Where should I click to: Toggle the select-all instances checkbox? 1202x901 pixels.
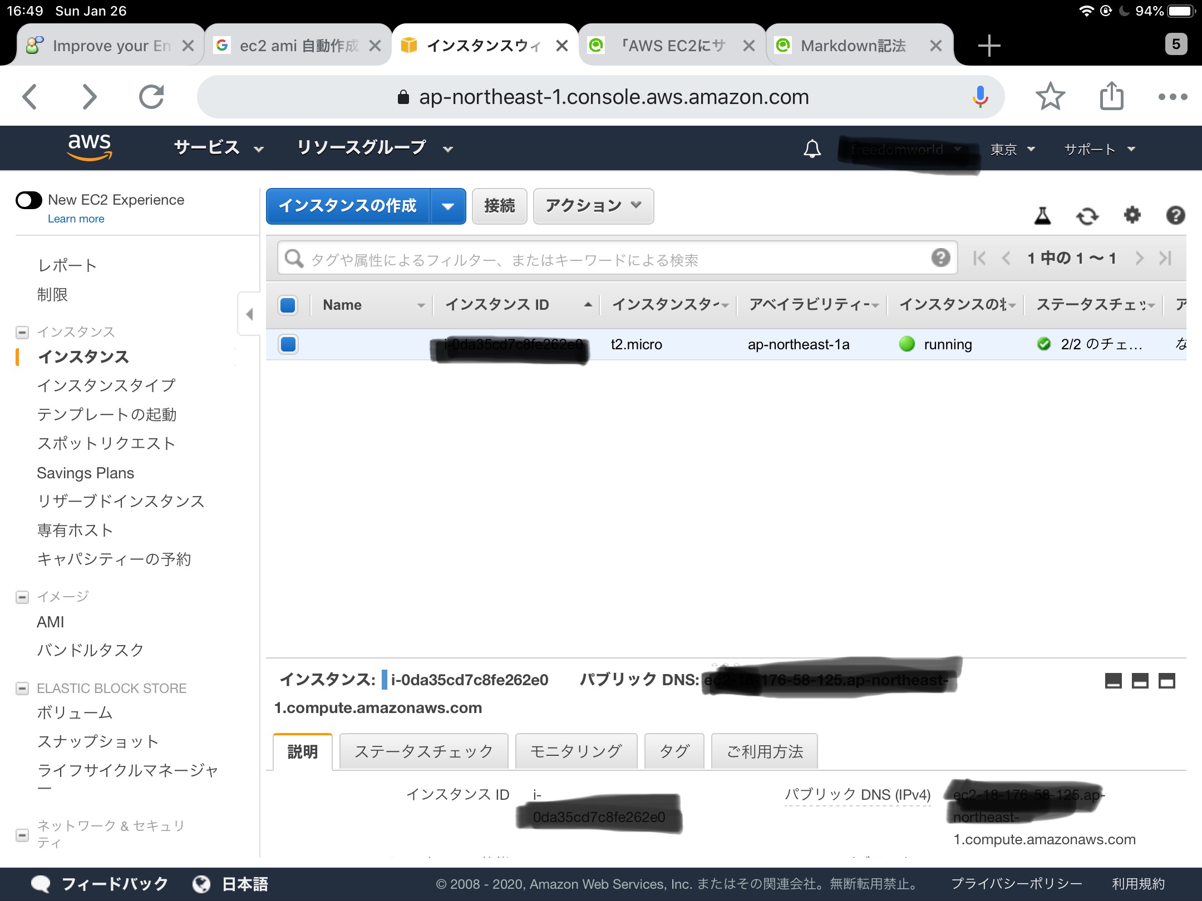point(288,305)
